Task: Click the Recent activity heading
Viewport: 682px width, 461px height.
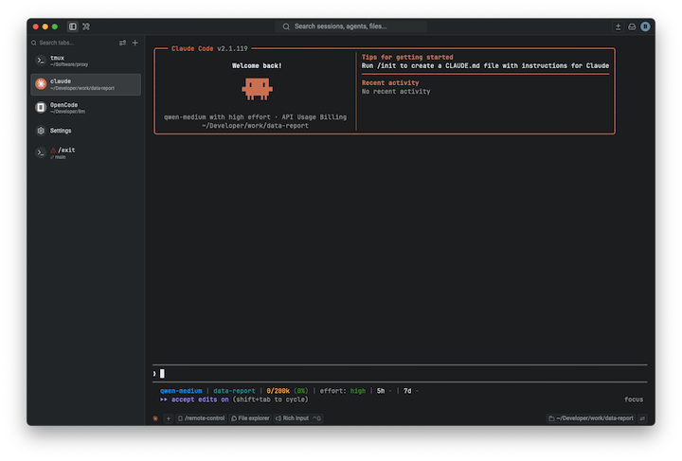Action: 390,83
